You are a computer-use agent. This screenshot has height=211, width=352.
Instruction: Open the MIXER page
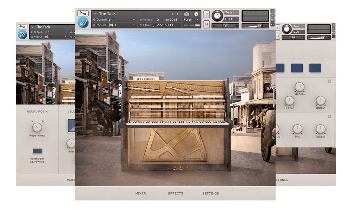(x=140, y=193)
